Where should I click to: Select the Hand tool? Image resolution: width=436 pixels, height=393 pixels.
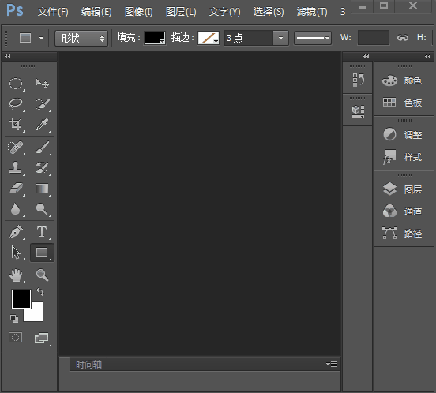point(16,275)
